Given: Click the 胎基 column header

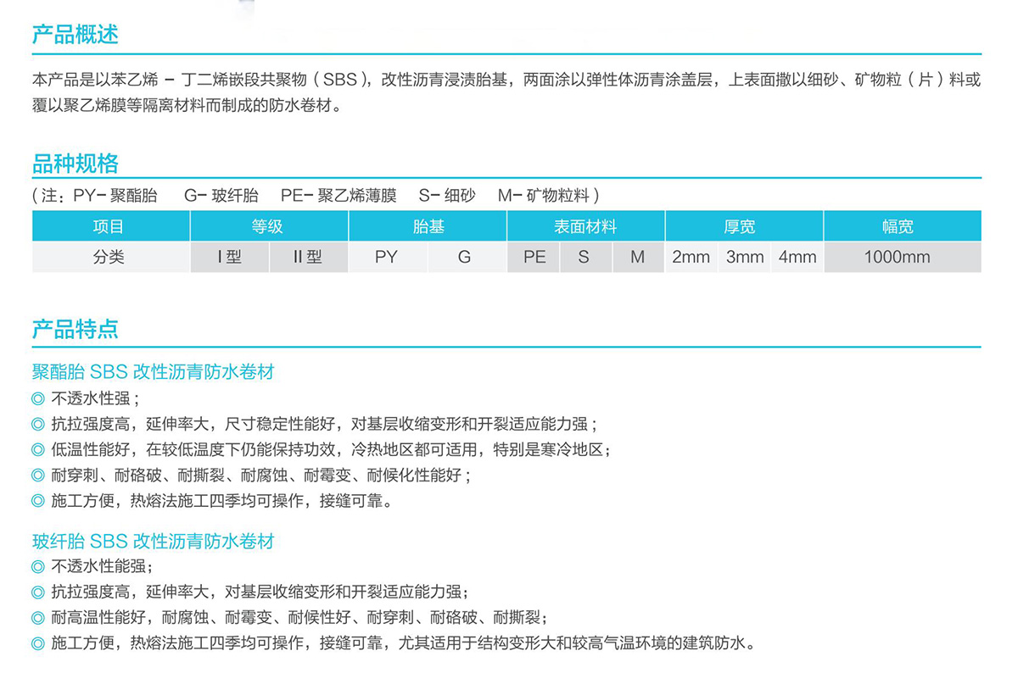Looking at the screenshot, I should click(x=428, y=226).
